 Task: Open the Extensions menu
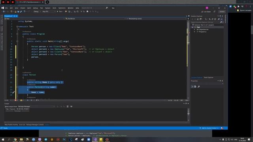pos(62,8)
